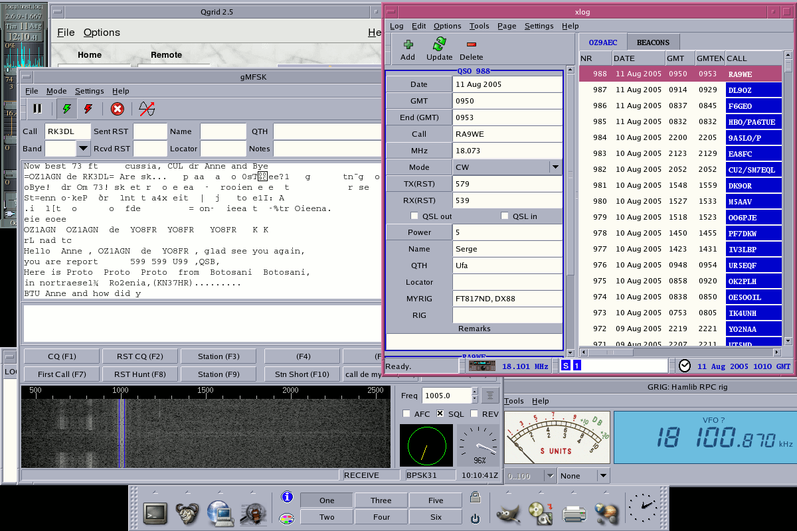Open the Mode menu in gMFSK

56,91
